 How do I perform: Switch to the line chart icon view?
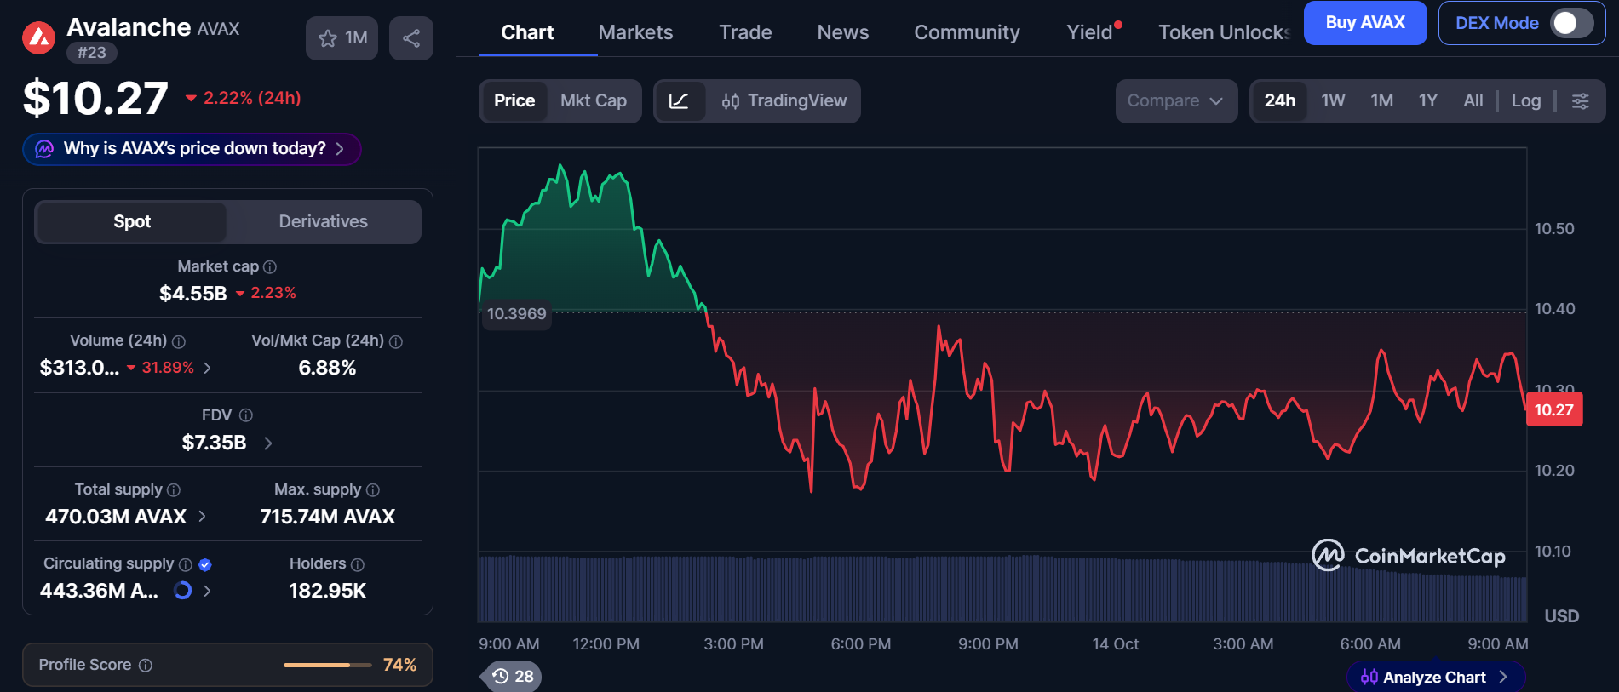pos(680,101)
